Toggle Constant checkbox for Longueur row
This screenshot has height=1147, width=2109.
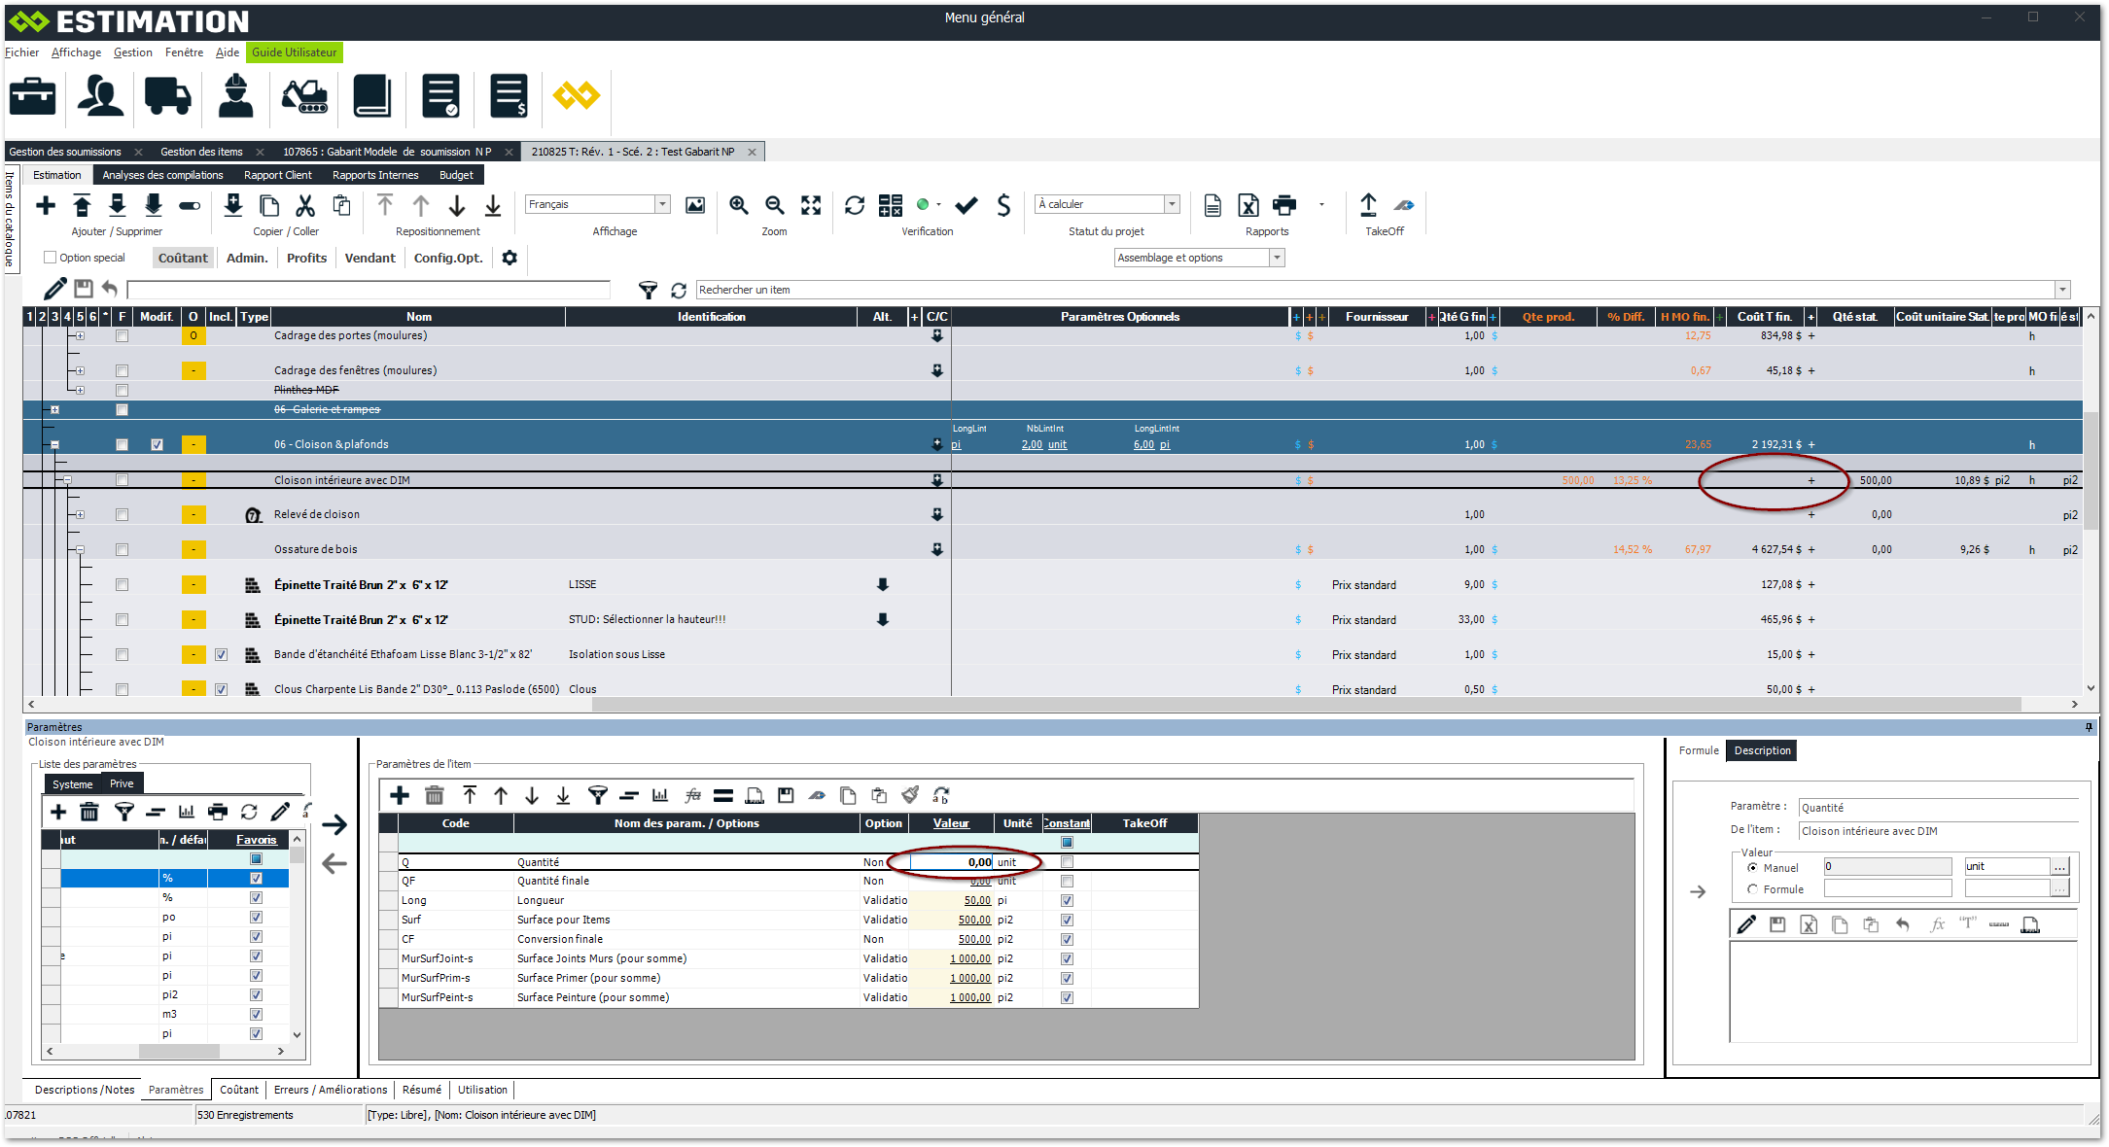(x=1067, y=901)
